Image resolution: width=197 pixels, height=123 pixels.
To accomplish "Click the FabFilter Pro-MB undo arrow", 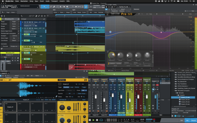I will (x=139, y=14).
